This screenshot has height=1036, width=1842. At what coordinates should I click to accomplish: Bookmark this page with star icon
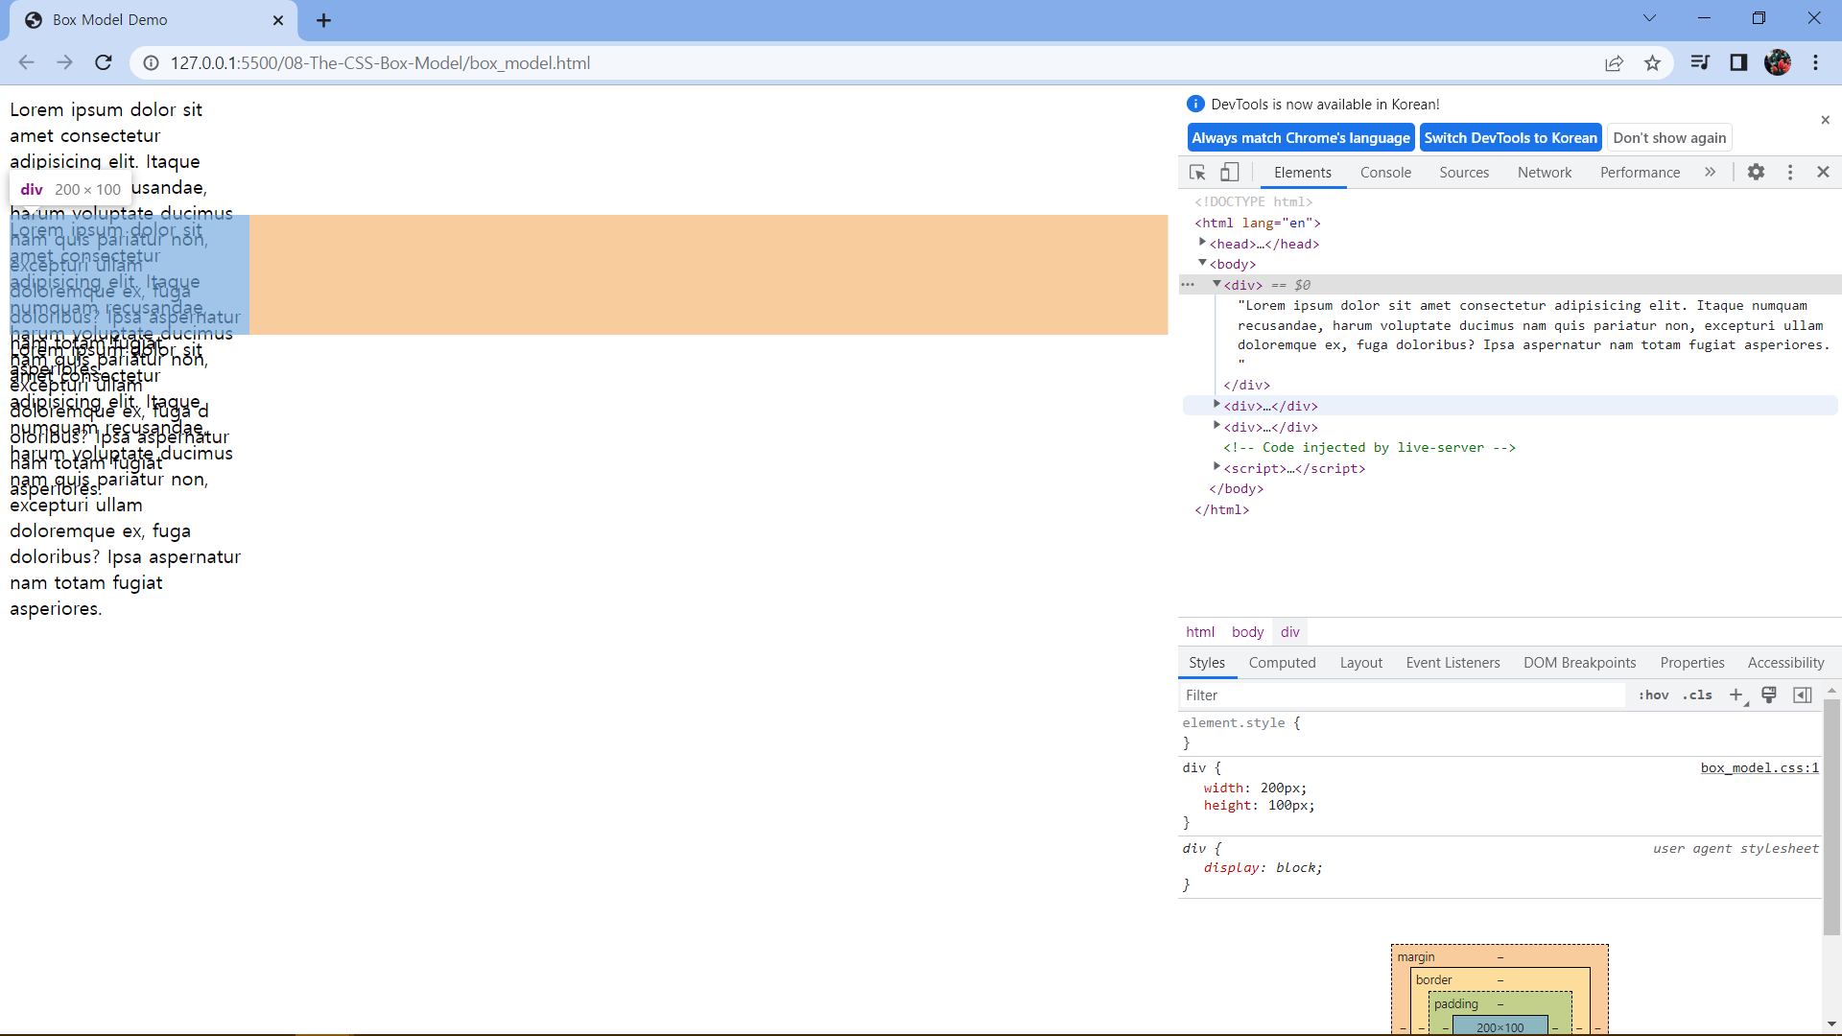click(x=1652, y=63)
